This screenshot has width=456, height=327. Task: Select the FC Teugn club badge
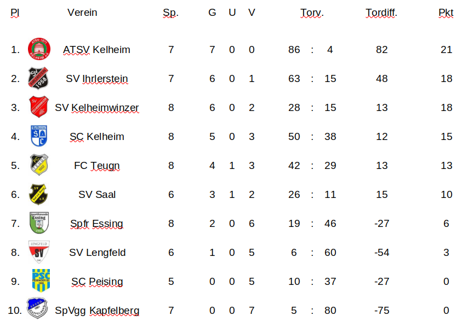tap(38, 165)
